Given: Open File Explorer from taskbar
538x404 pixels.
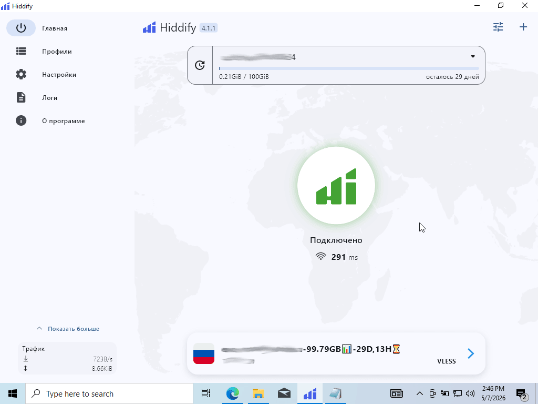Looking at the screenshot, I should coord(258,393).
